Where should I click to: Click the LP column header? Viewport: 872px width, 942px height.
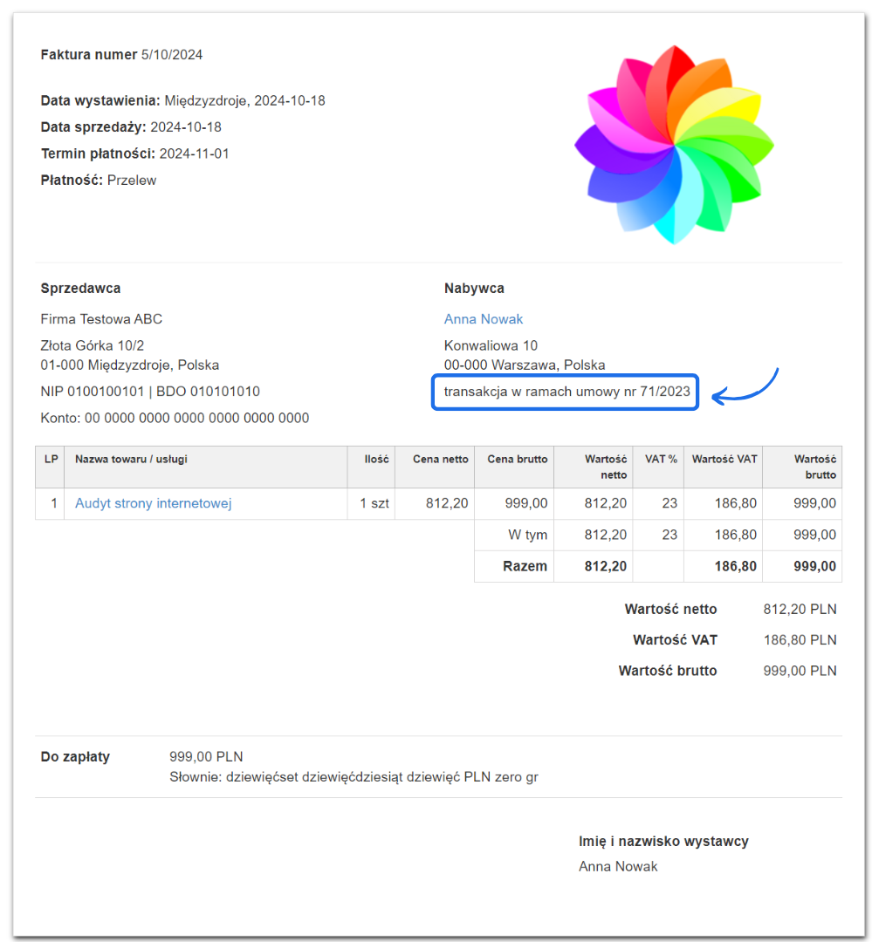point(51,460)
